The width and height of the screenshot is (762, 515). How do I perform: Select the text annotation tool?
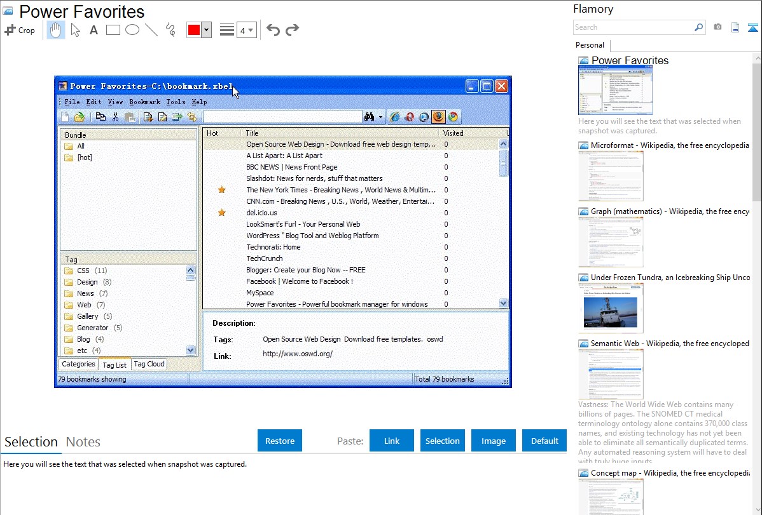[94, 30]
